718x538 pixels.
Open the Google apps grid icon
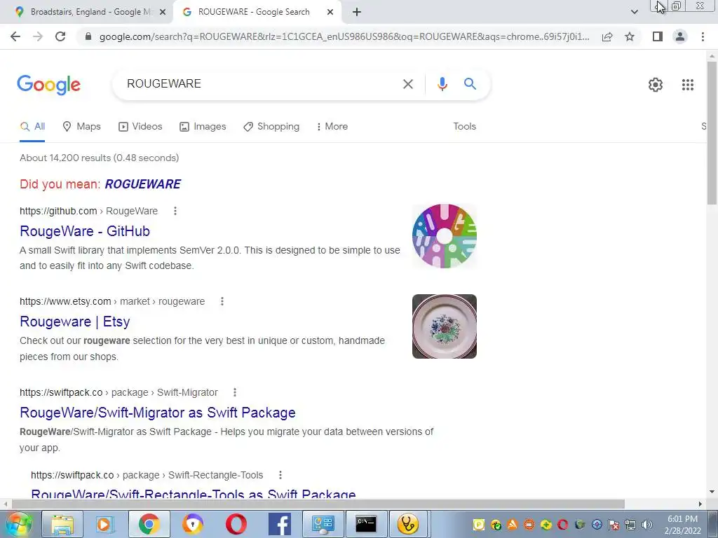[x=687, y=85]
